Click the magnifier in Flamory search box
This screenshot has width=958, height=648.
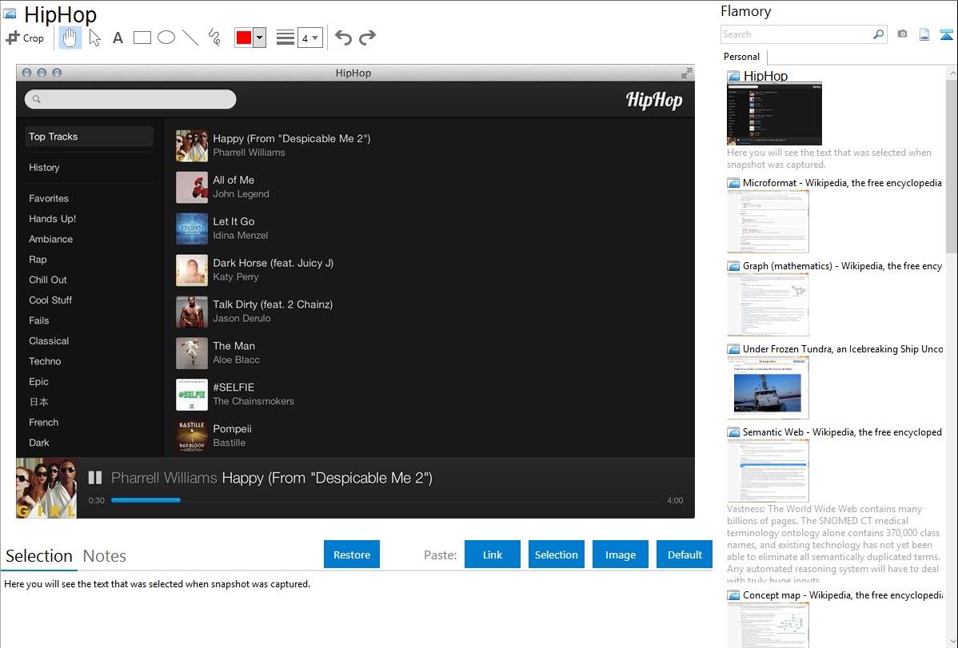click(878, 34)
